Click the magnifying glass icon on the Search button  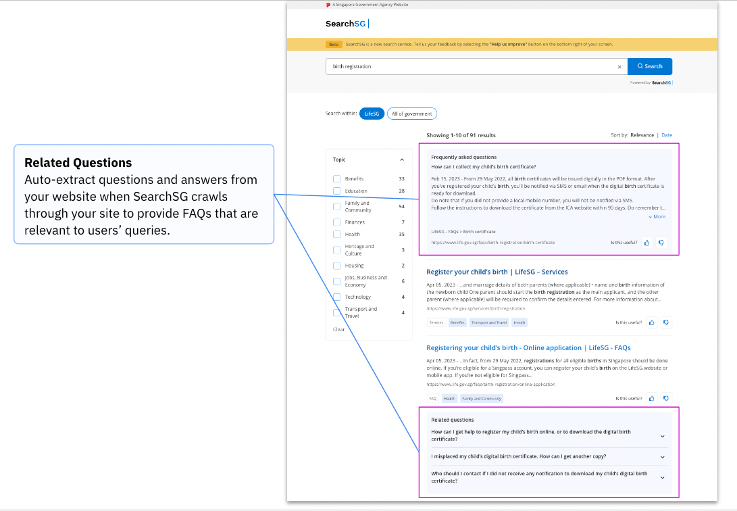[x=638, y=66]
